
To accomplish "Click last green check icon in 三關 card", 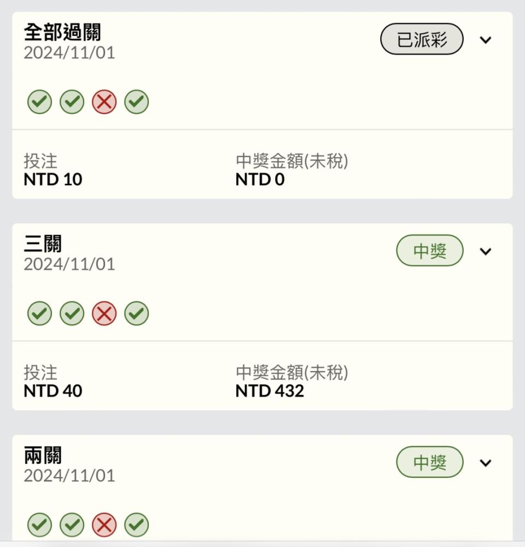I will pos(136,313).
